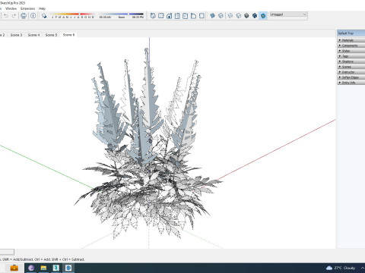Screen dimensions: 365x273
Task: Select the Front view house icon
Action: pyautogui.click(x=169, y=16)
